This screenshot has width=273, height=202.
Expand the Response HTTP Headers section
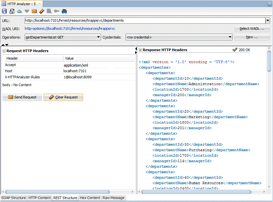click(x=140, y=50)
